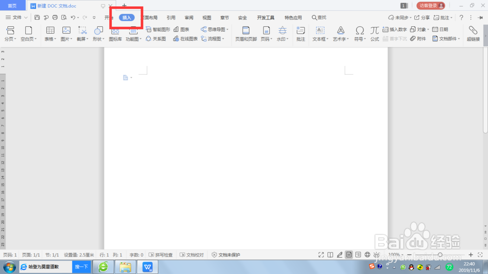Insert page number (页码)

[x=266, y=34]
